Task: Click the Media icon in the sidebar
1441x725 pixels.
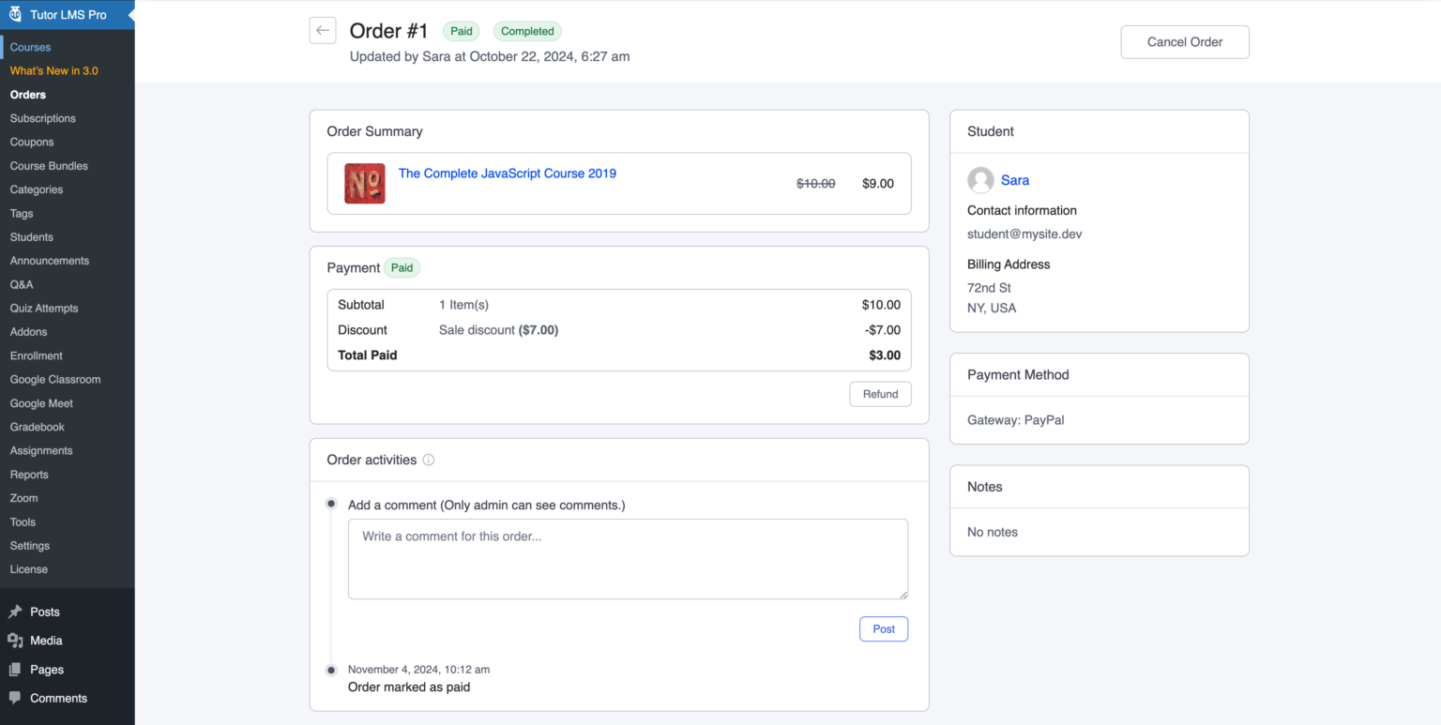Action: (x=15, y=641)
